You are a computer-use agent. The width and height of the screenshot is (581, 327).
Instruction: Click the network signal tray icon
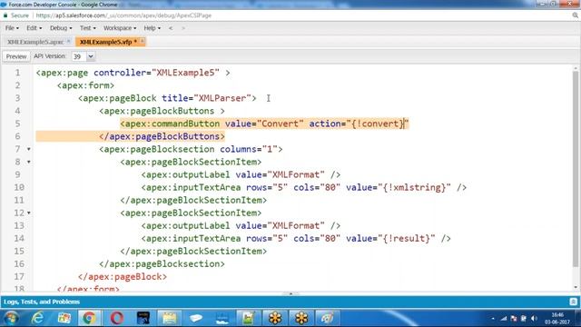503,319
